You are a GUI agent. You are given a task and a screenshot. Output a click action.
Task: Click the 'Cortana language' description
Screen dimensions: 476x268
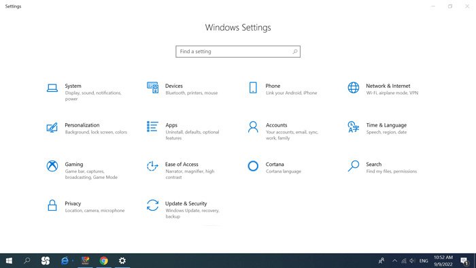(284, 171)
